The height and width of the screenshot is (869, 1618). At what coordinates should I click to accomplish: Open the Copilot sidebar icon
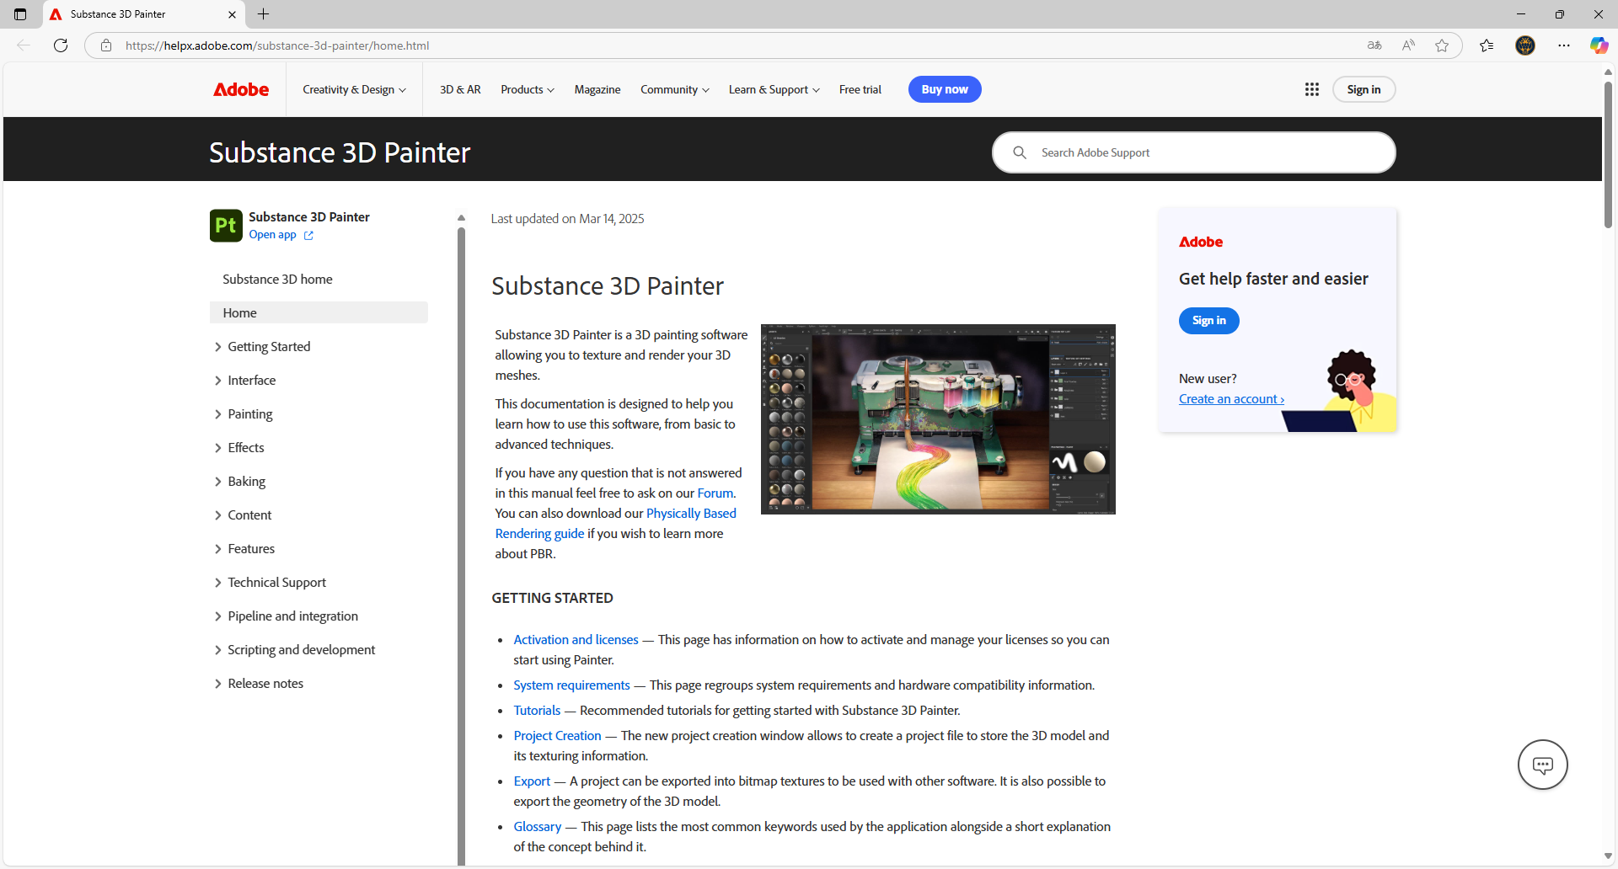1599,45
